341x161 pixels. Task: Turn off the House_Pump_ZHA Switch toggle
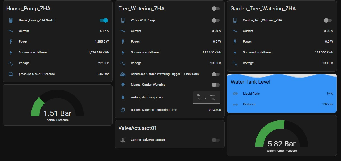pos(104,20)
